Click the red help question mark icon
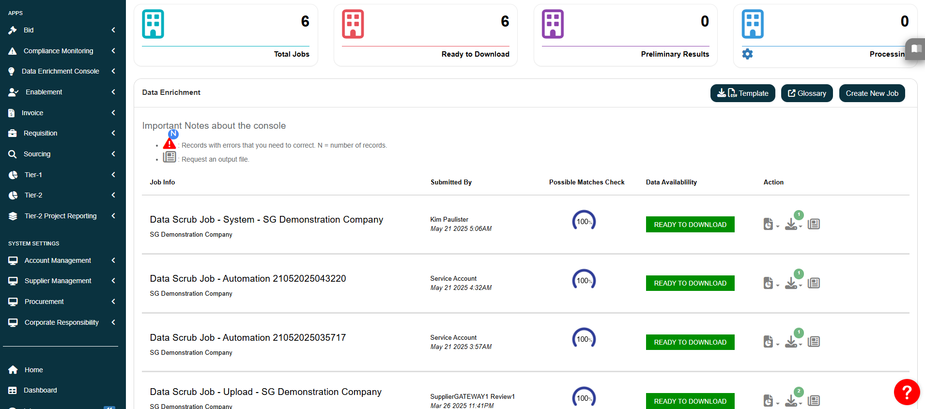Screen dimensions: 925x409 click(x=907, y=392)
